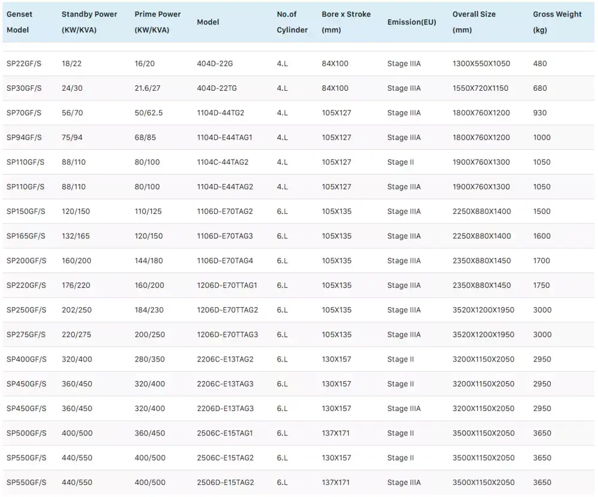Click engine model 1104D-E44TAG1
Viewport: 598px width, 497px height.
click(225, 137)
